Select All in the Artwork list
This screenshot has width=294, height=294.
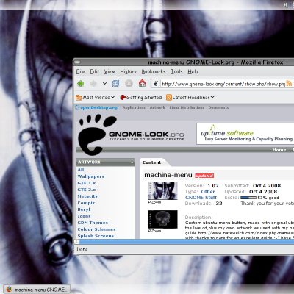pyautogui.click(x=81, y=170)
